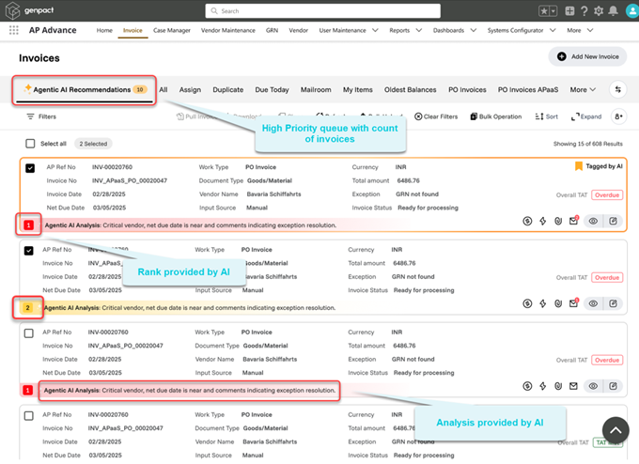Click the Add New Invoice button
This screenshot has height=464, width=639.
point(587,56)
